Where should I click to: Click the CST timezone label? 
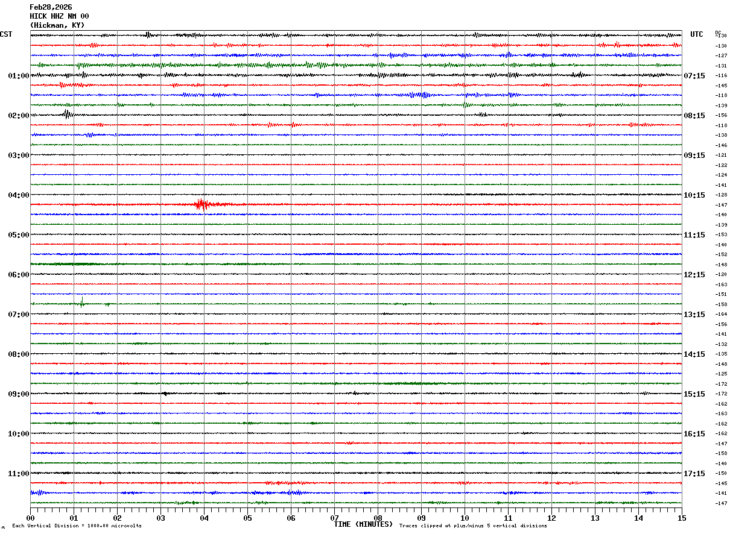coord(6,34)
